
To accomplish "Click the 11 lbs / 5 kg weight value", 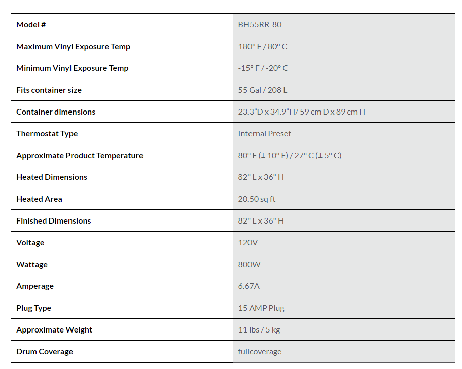I will point(259,329).
